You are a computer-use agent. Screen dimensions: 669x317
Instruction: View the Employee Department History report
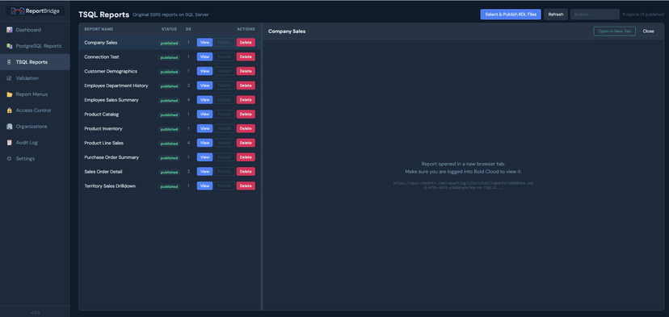(x=204, y=86)
